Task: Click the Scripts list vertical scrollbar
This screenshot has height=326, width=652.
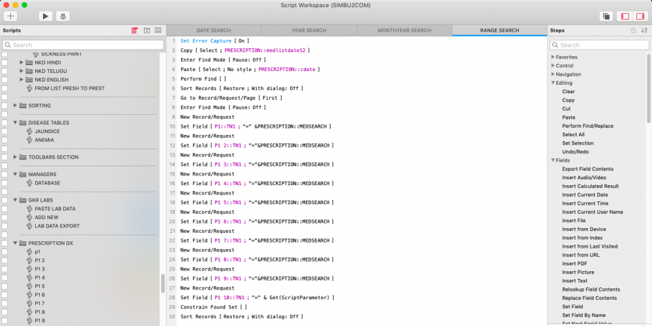Action: tap(163, 283)
